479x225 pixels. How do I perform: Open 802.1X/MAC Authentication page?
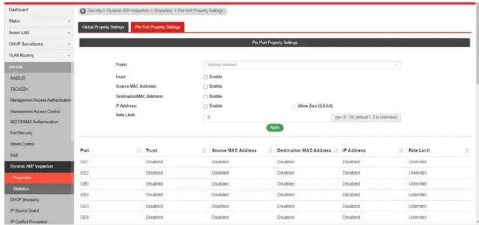(34, 122)
